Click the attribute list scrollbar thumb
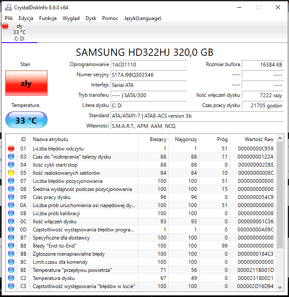The image size is (289, 297). click(x=280, y=195)
